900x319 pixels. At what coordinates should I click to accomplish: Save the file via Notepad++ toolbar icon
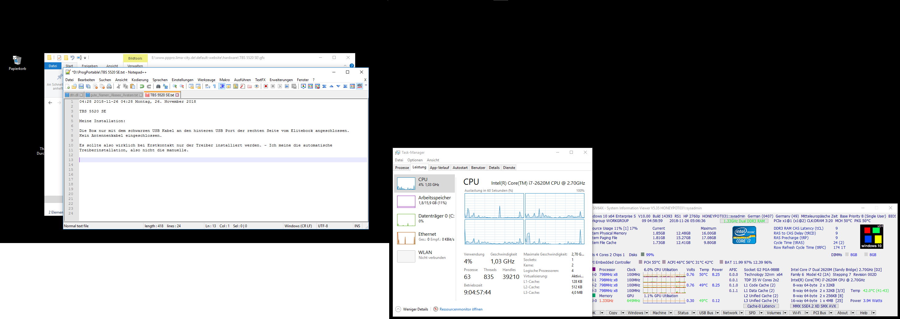click(81, 86)
